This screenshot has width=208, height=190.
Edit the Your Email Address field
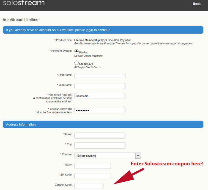tap(100, 96)
